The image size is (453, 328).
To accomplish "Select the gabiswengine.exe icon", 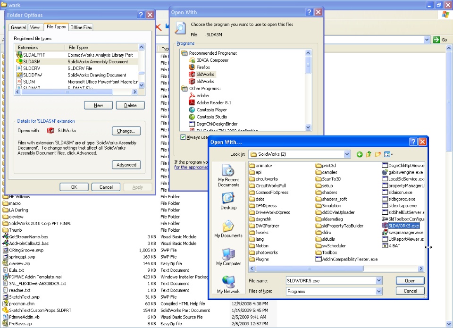I will [385, 172].
